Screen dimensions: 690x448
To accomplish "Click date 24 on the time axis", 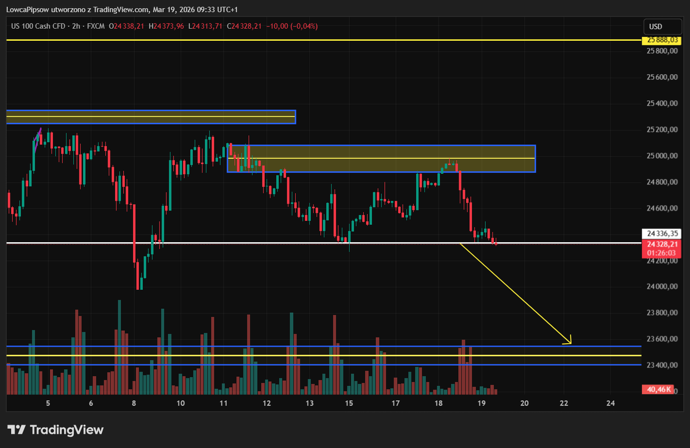I will pyautogui.click(x=611, y=403).
